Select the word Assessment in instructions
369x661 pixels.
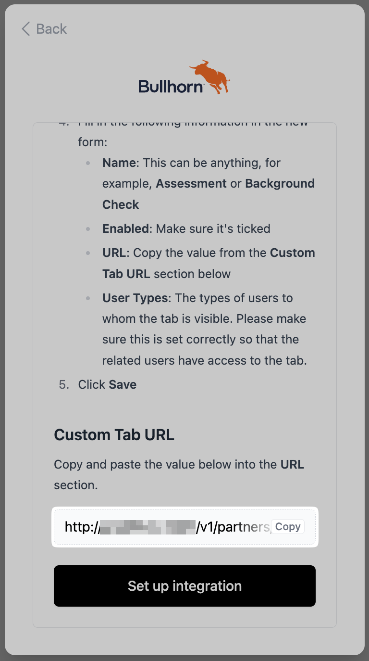[x=191, y=183]
